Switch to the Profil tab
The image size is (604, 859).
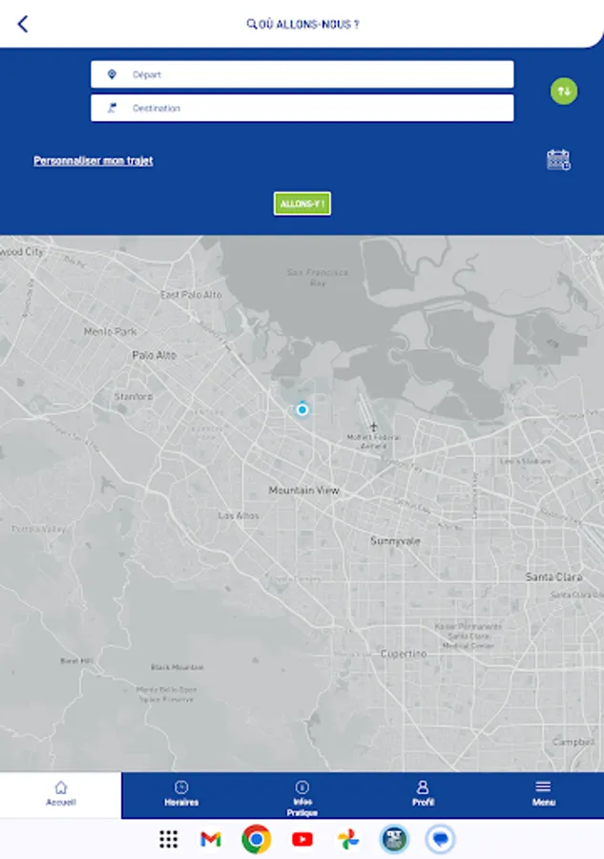point(423,795)
